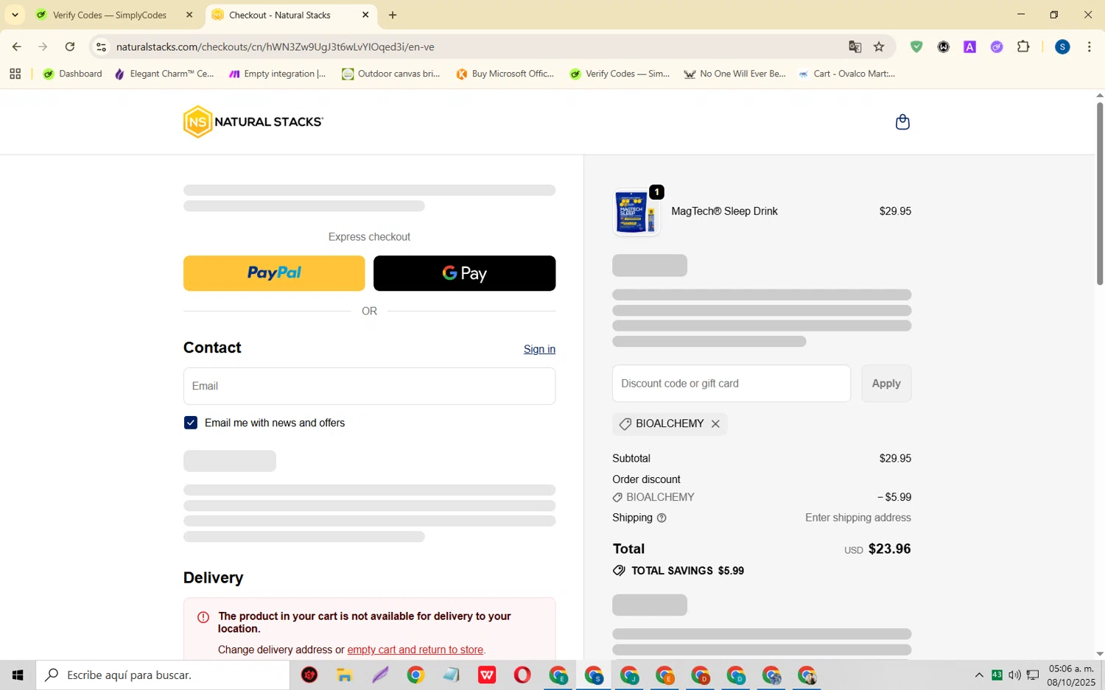Open the shipping info question mark

662,518
